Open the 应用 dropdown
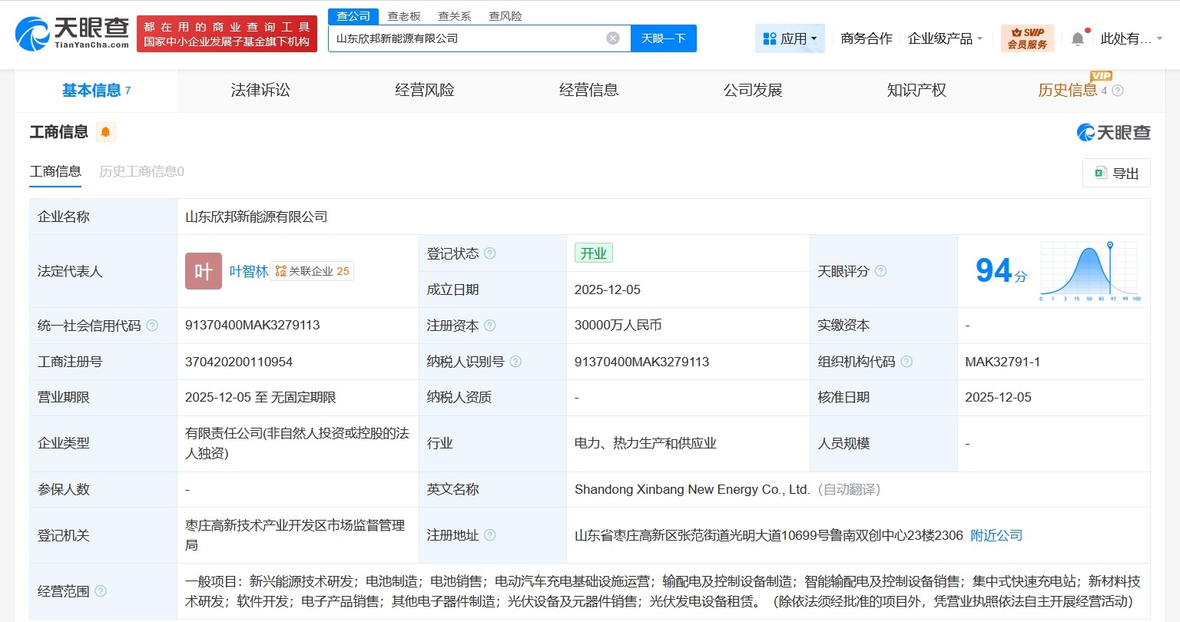The image size is (1180, 622). point(790,38)
